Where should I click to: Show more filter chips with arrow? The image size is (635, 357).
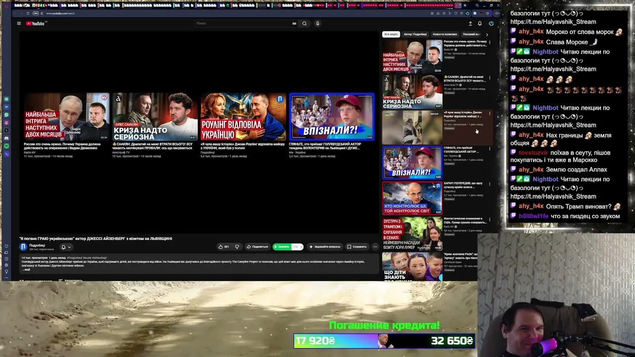click(x=487, y=34)
